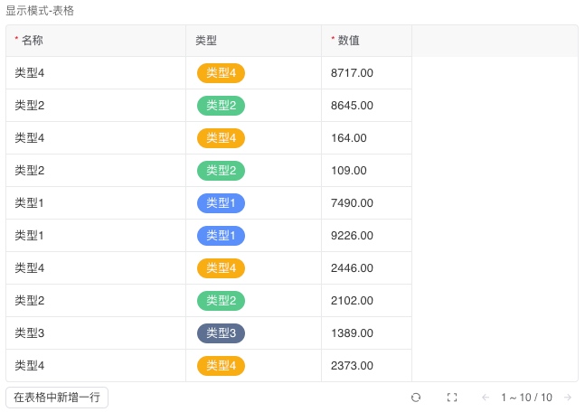Click the dark blue 类型3 tag

(x=221, y=333)
